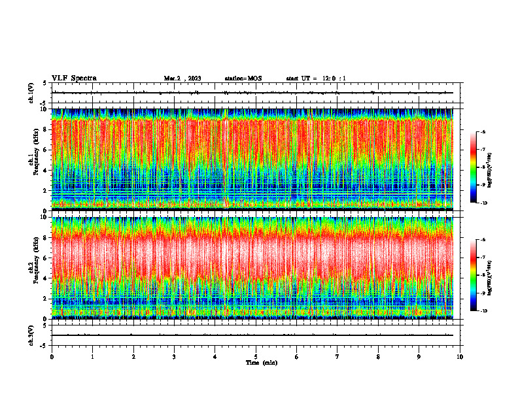Click the "5" tick on ch.1(V) axis
This screenshot has height=400, width=518.
pos(44,84)
